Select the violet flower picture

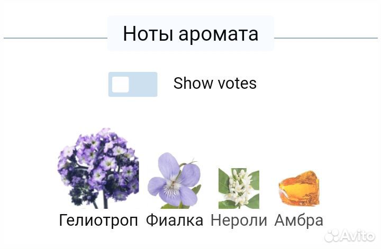click(174, 181)
